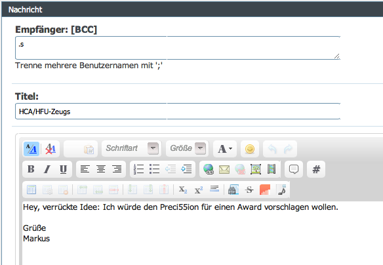Click the remove text formatting icon
This screenshot has height=265, width=383.
click(50, 149)
